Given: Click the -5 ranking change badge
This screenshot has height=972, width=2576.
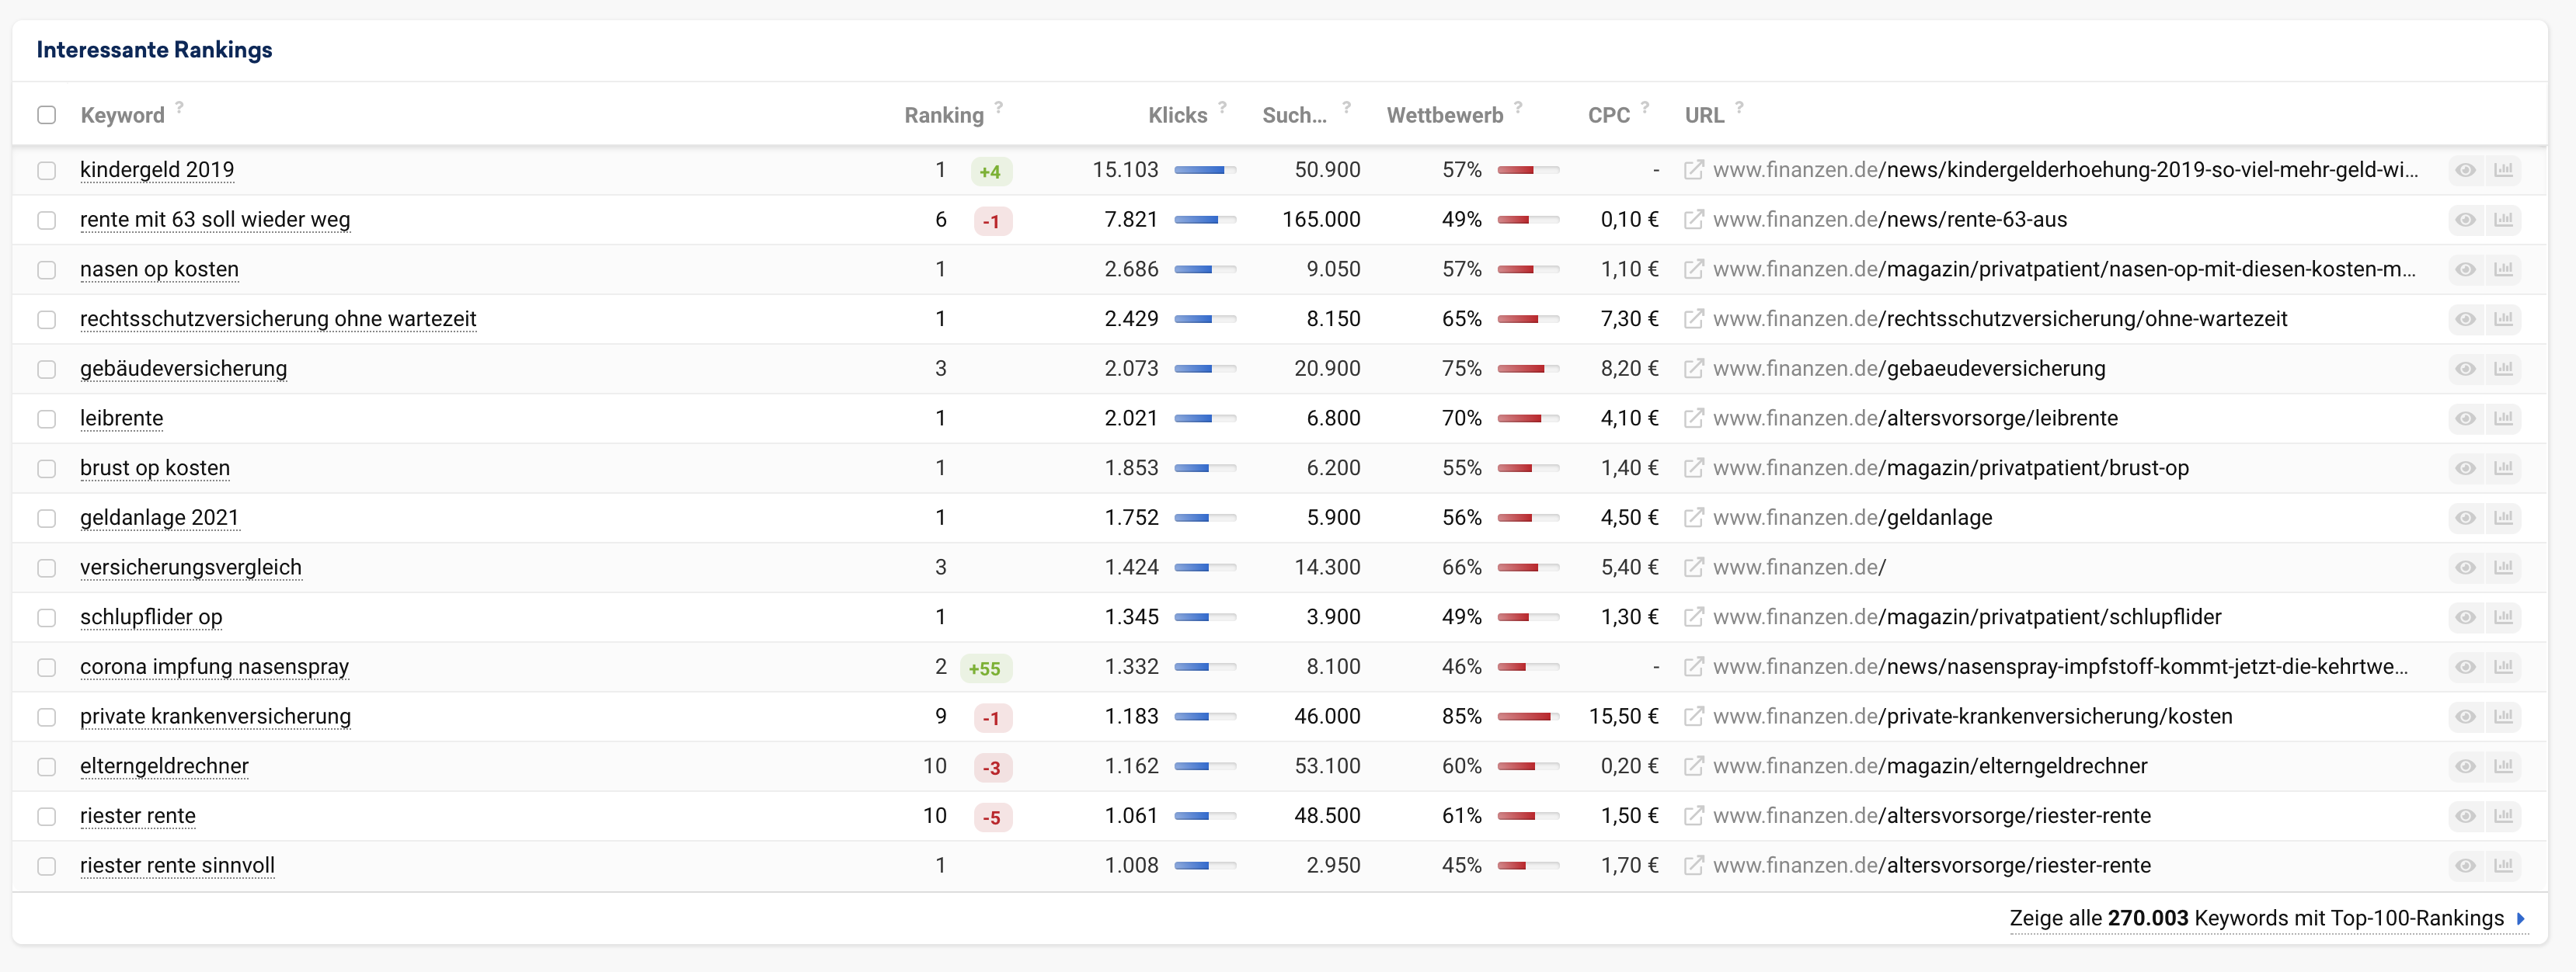Looking at the screenshot, I should click(x=992, y=818).
